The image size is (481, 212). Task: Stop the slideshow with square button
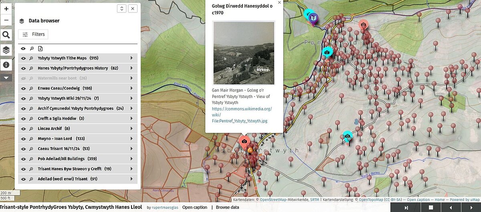pyautogui.click(x=431, y=207)
